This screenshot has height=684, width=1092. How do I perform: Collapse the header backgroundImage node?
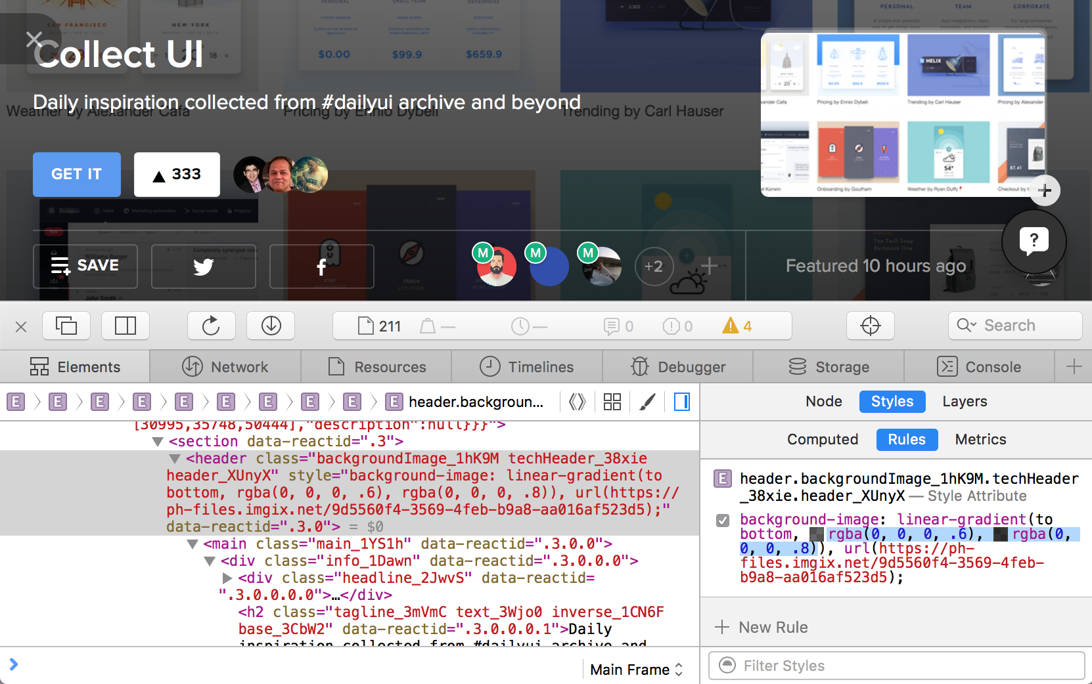pos(175,459)
